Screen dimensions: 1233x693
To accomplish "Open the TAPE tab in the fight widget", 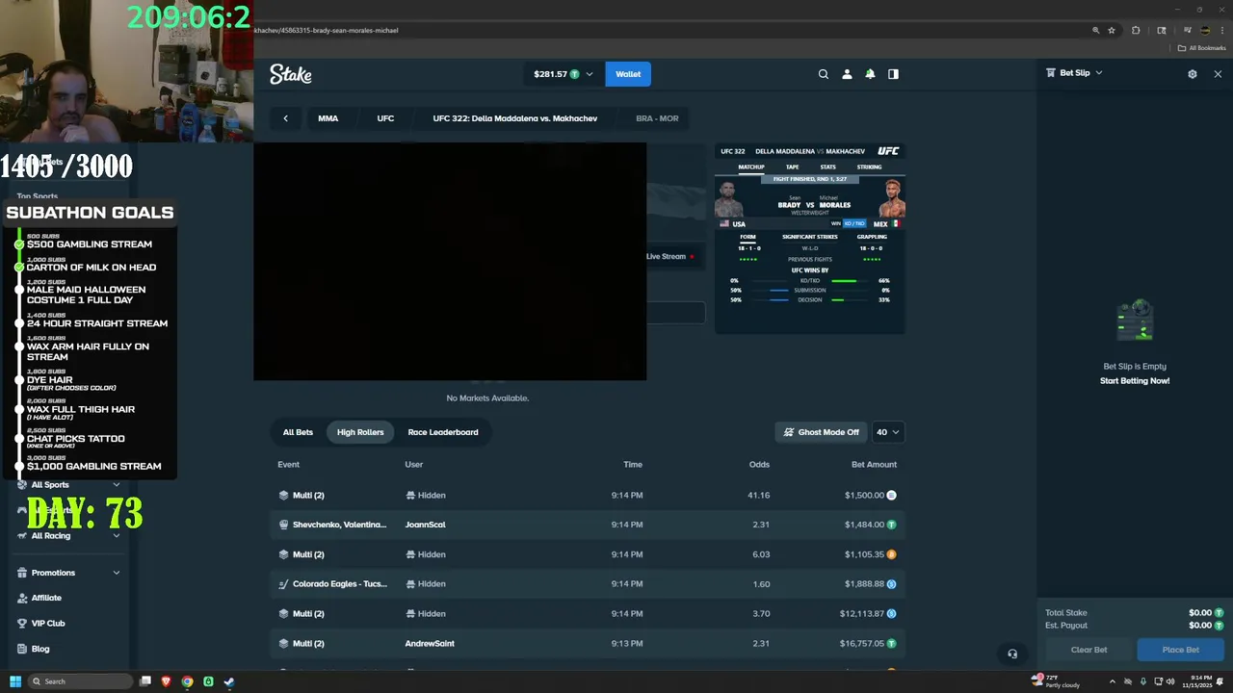I will tap(792, 167).
